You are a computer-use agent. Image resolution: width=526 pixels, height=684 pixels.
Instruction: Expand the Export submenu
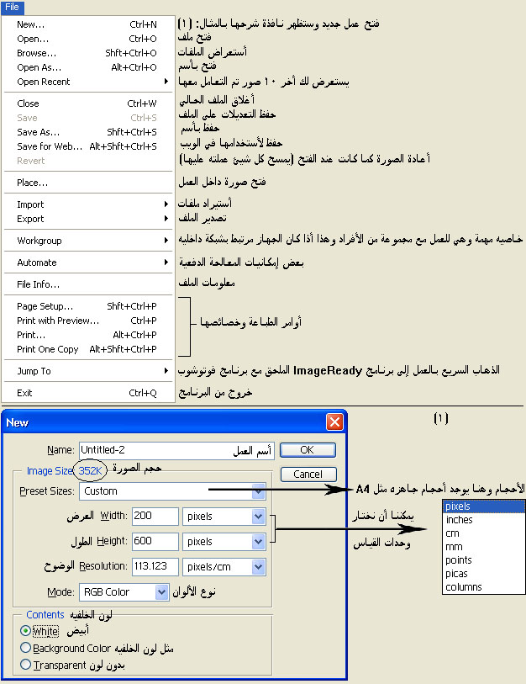tap(87, 219)
